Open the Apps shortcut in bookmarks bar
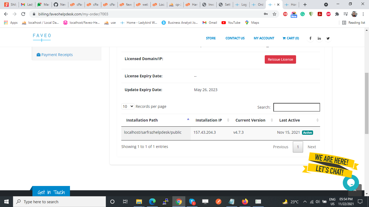 coord(11,23)
